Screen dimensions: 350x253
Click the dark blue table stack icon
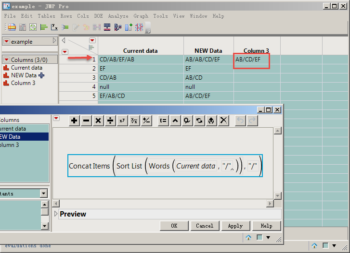point(107,27)
